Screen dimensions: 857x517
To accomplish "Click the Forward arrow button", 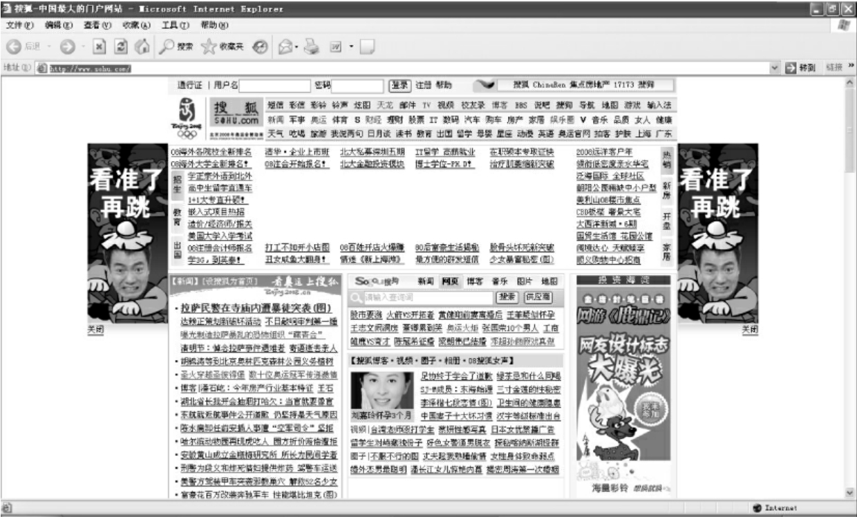I will coord(67,46).
